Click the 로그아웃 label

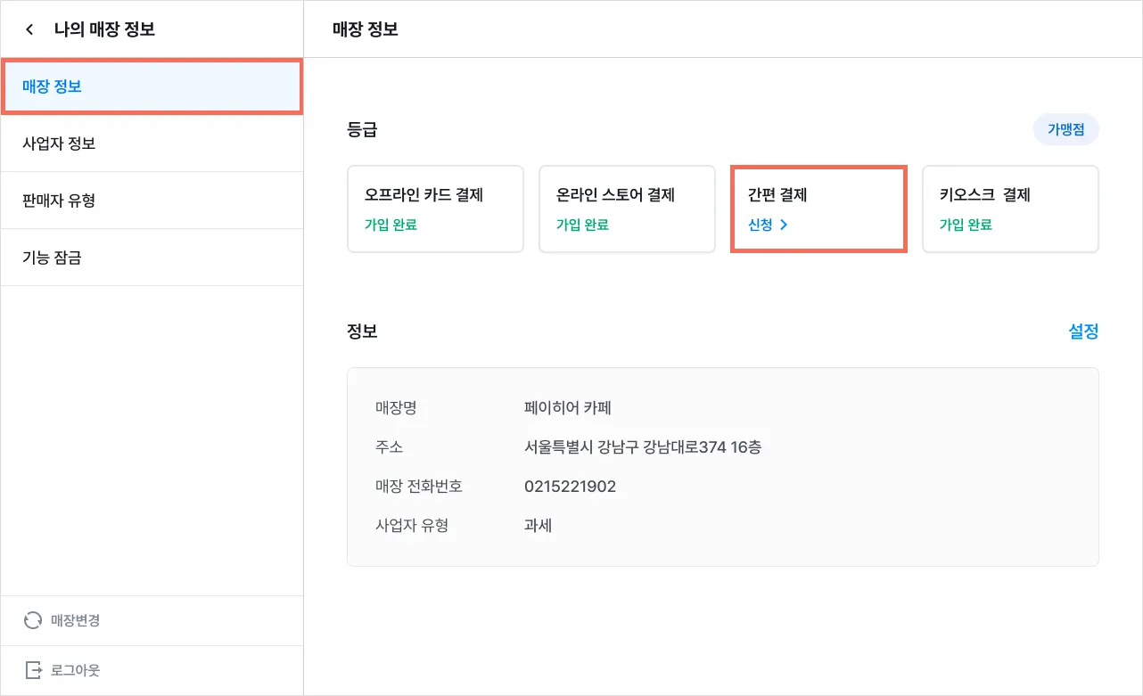coord(75,670)
